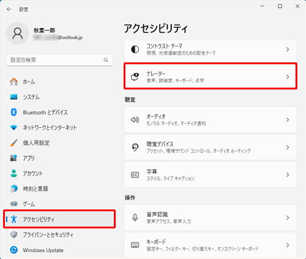306x259 pixels.
Task: Click the ナレーター icon
Action: 135,77
